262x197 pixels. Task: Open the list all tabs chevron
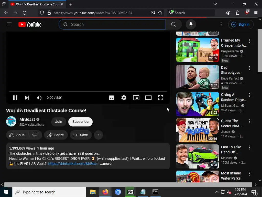pos(215,4)
